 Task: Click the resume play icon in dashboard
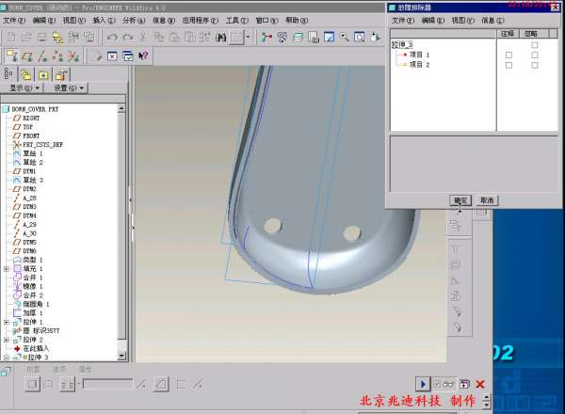tap(423, 384)
